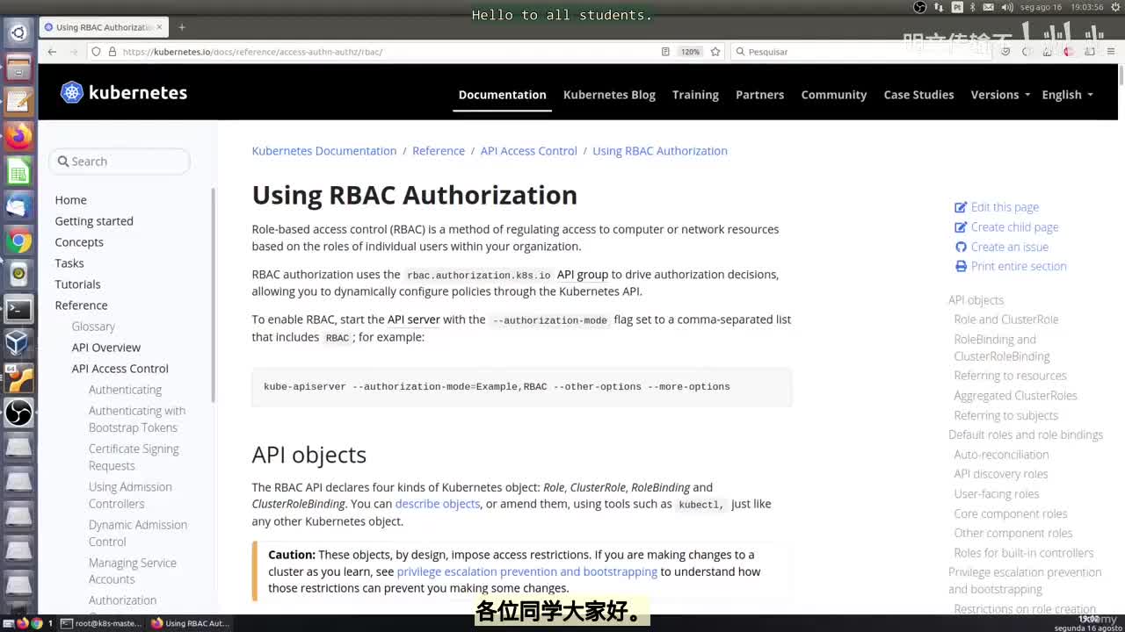
Task: Click the sidebar navigation scrollbar
Action: pos(213,296)
